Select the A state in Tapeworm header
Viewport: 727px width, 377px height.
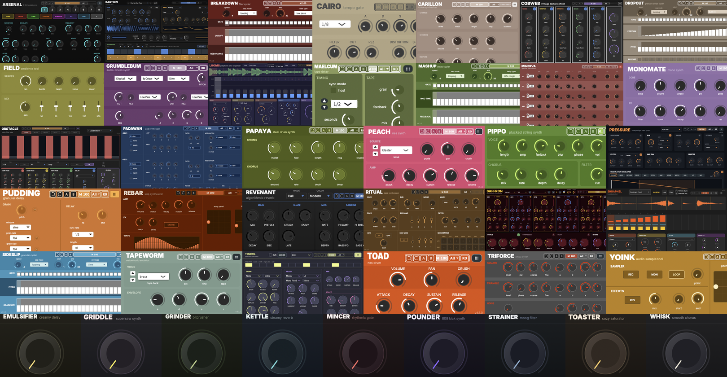192,257
